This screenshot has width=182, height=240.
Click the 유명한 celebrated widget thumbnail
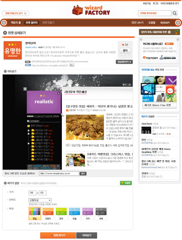coord(13,50)
